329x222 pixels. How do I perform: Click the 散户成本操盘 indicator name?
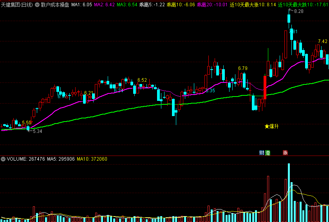55,5
